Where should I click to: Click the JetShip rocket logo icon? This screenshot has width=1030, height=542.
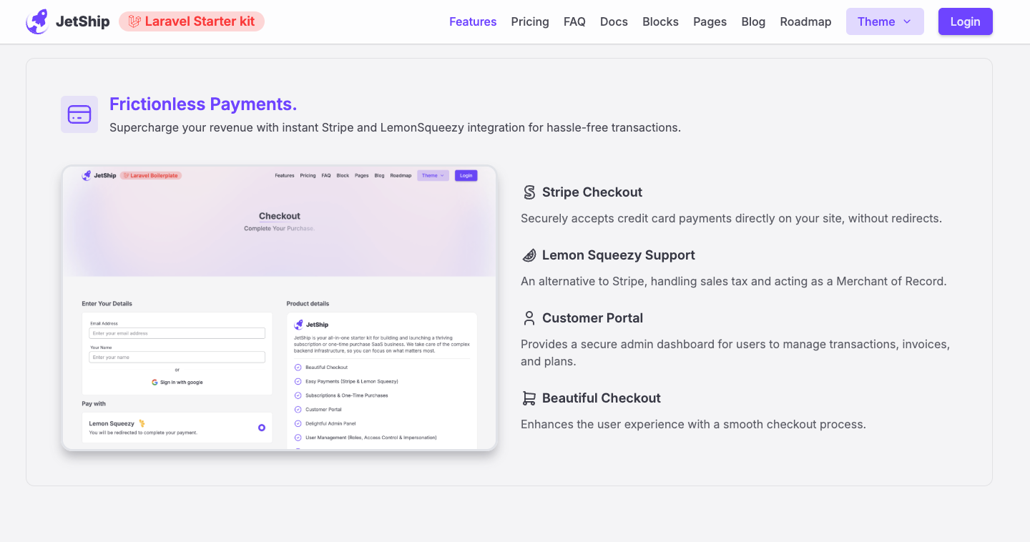[x=37, y=21]
